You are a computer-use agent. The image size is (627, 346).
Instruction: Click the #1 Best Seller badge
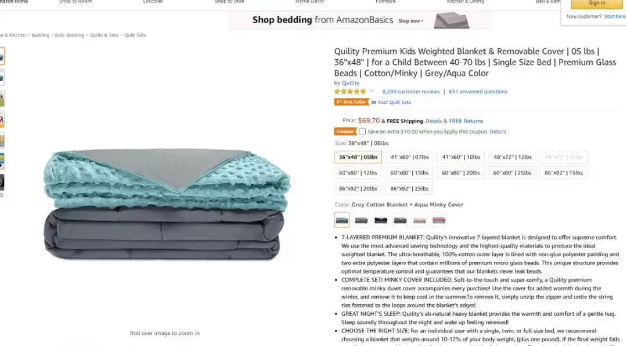[351, 102]
